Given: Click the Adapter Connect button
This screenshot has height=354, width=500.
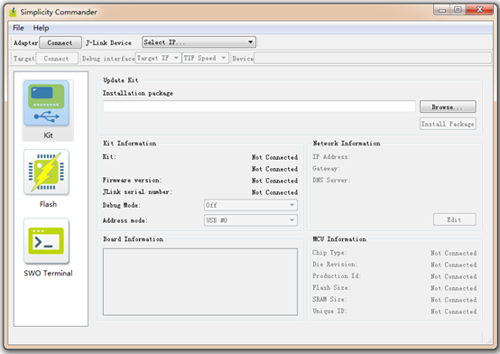Looking at the screenshot, I should [60, 42].
